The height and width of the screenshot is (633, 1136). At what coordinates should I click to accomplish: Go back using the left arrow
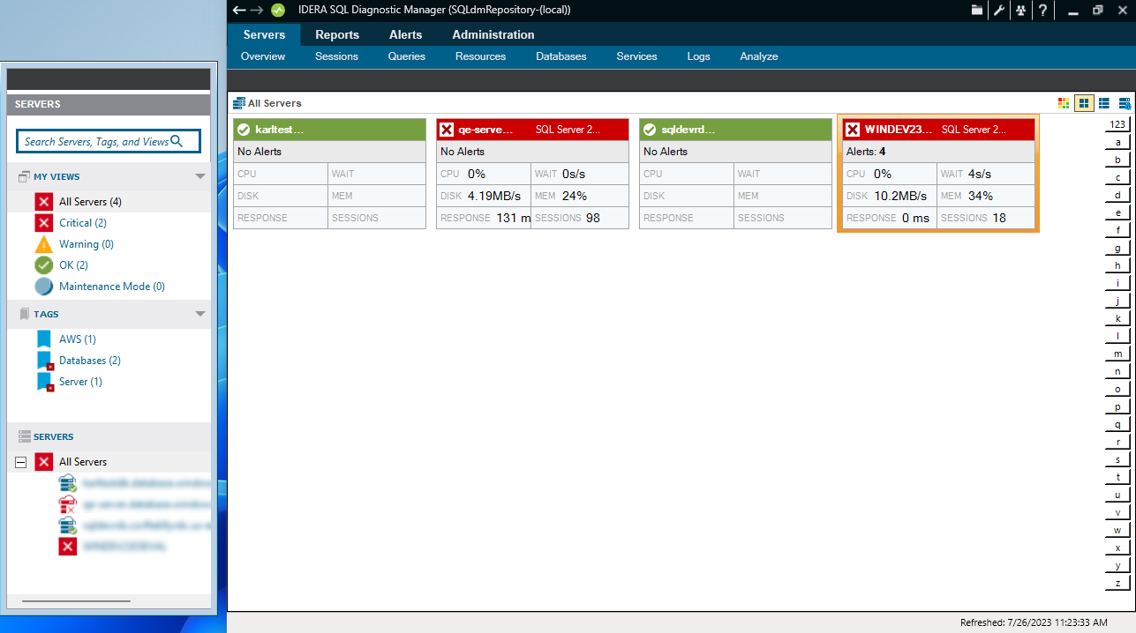(x=238, y=11)
